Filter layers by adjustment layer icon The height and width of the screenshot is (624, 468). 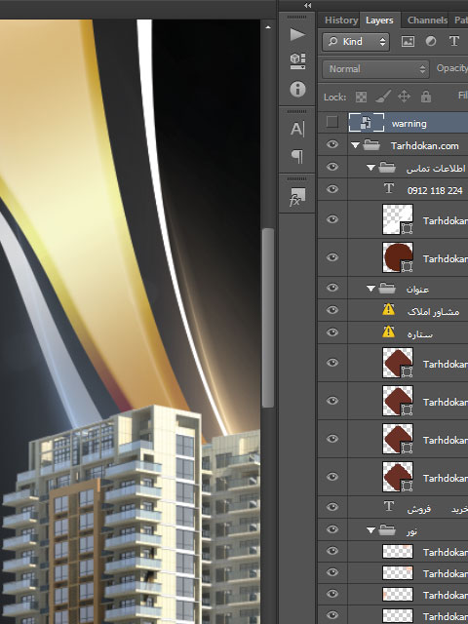(x=431, y=41)
